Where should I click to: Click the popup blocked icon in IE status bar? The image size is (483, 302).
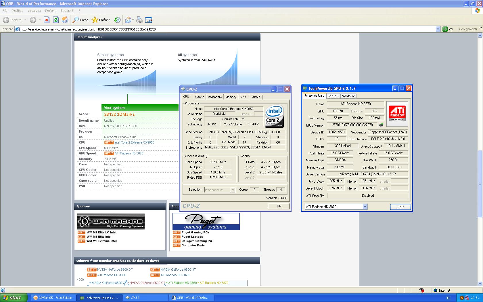pos(422,290)
